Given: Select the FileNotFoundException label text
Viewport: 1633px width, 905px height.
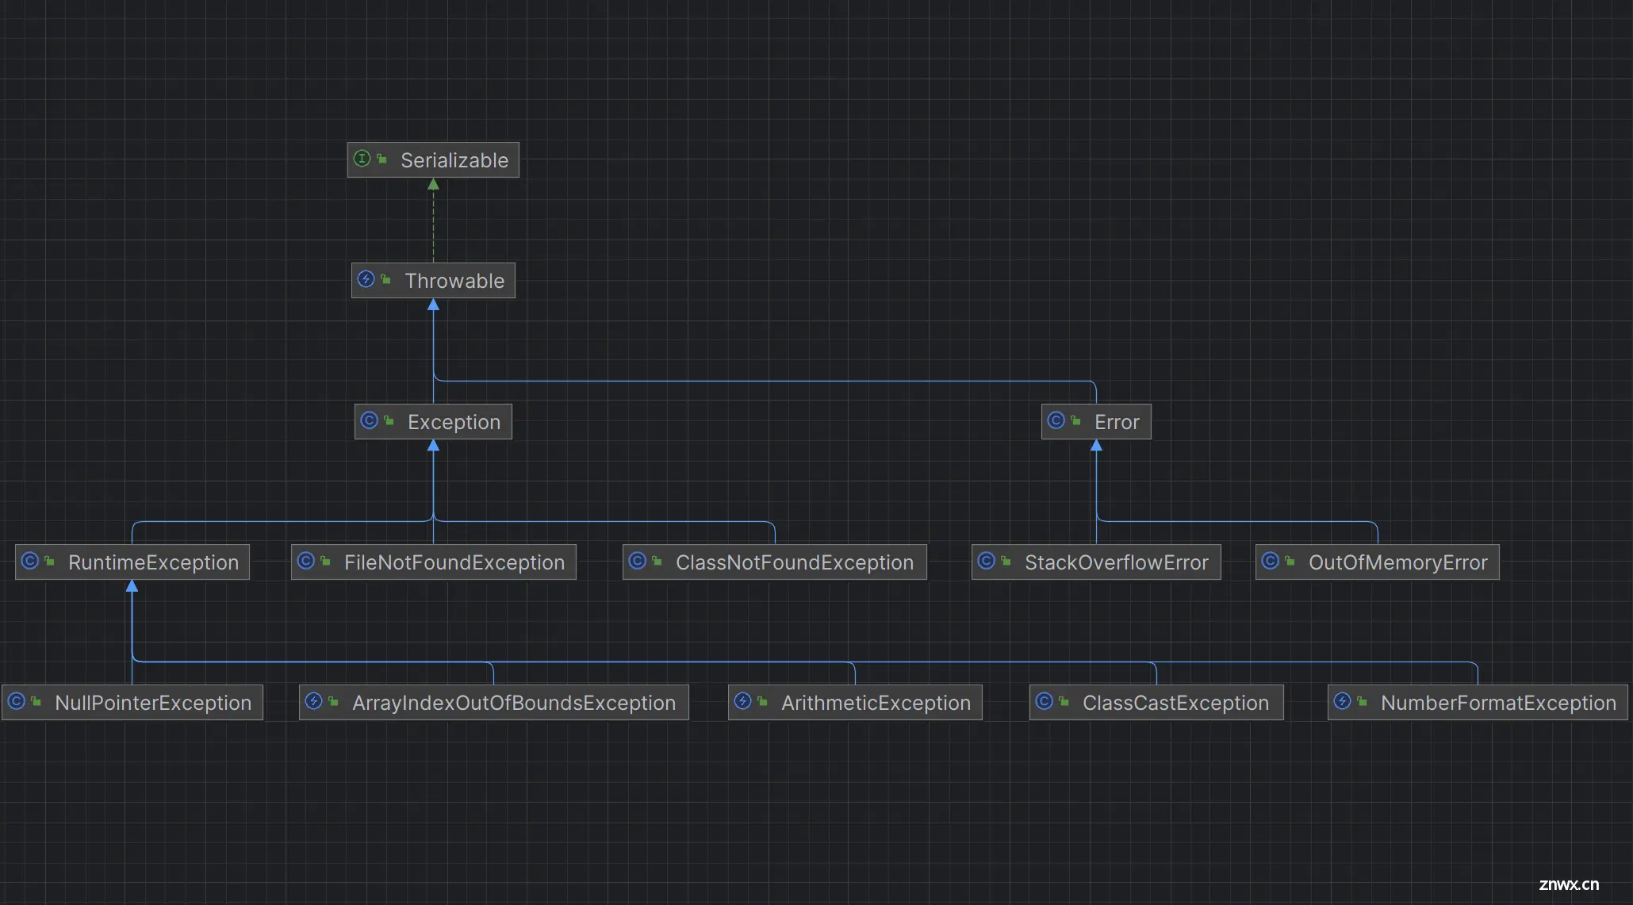Looking at the screenshot, I should (454, 562).
